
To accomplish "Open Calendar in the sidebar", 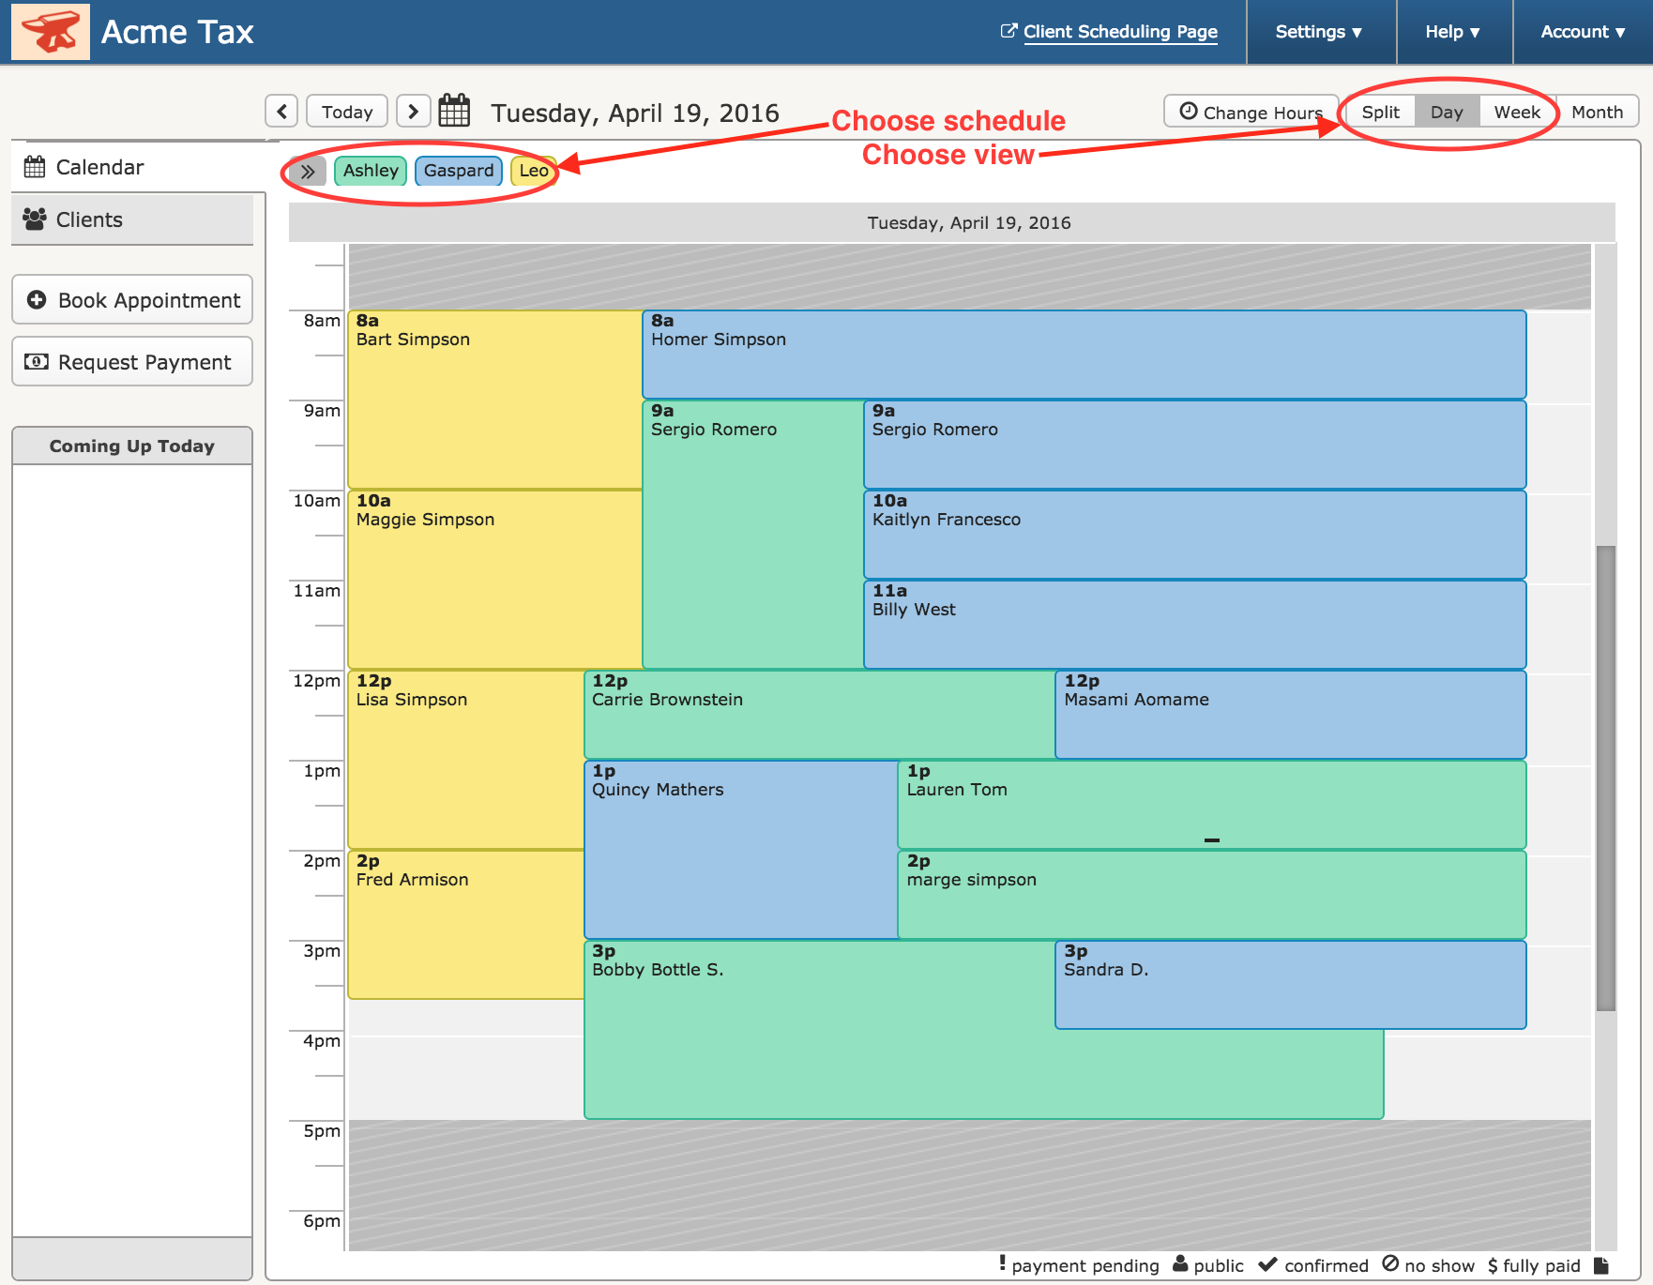I will point(139,167).
